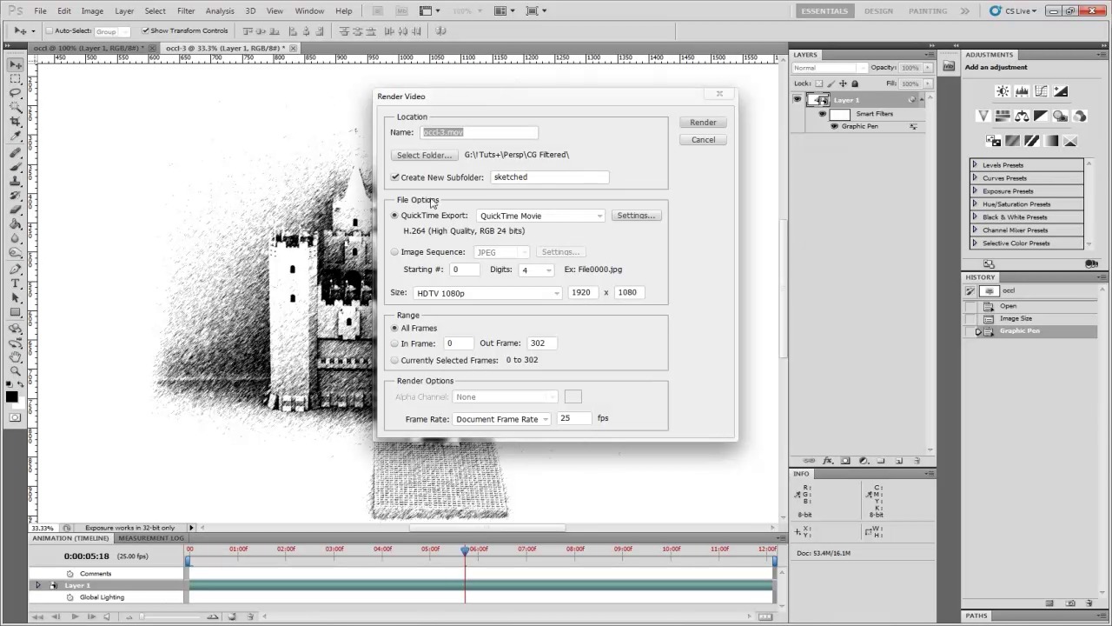
Task: Add a Color Balance adjustment icon
Action: [x=1022, y=116]
